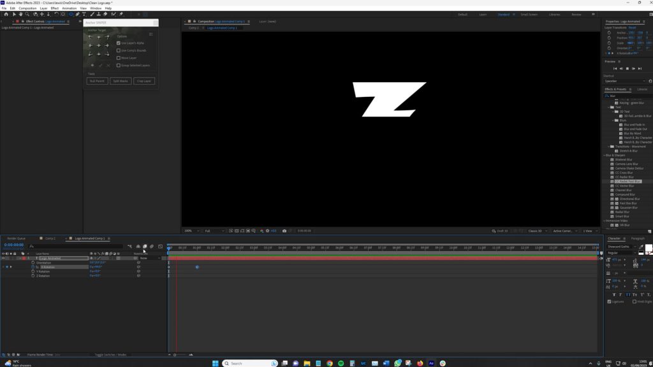
Task: Open the Layer menu
Action: (x=43, y=8)
